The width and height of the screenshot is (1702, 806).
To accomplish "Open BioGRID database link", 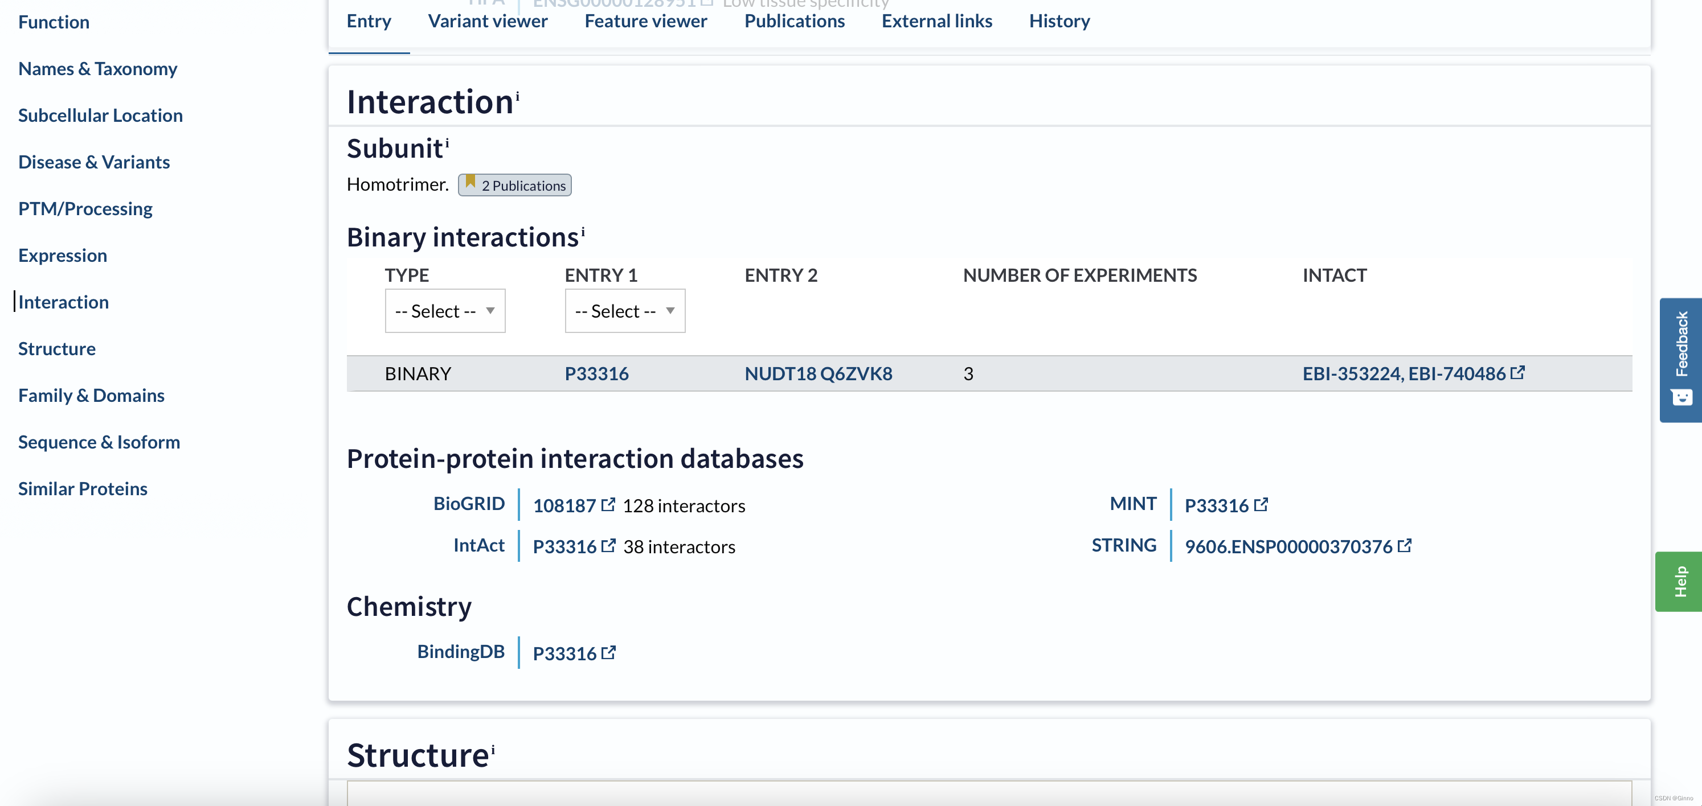I will click(x=468, y=504).
